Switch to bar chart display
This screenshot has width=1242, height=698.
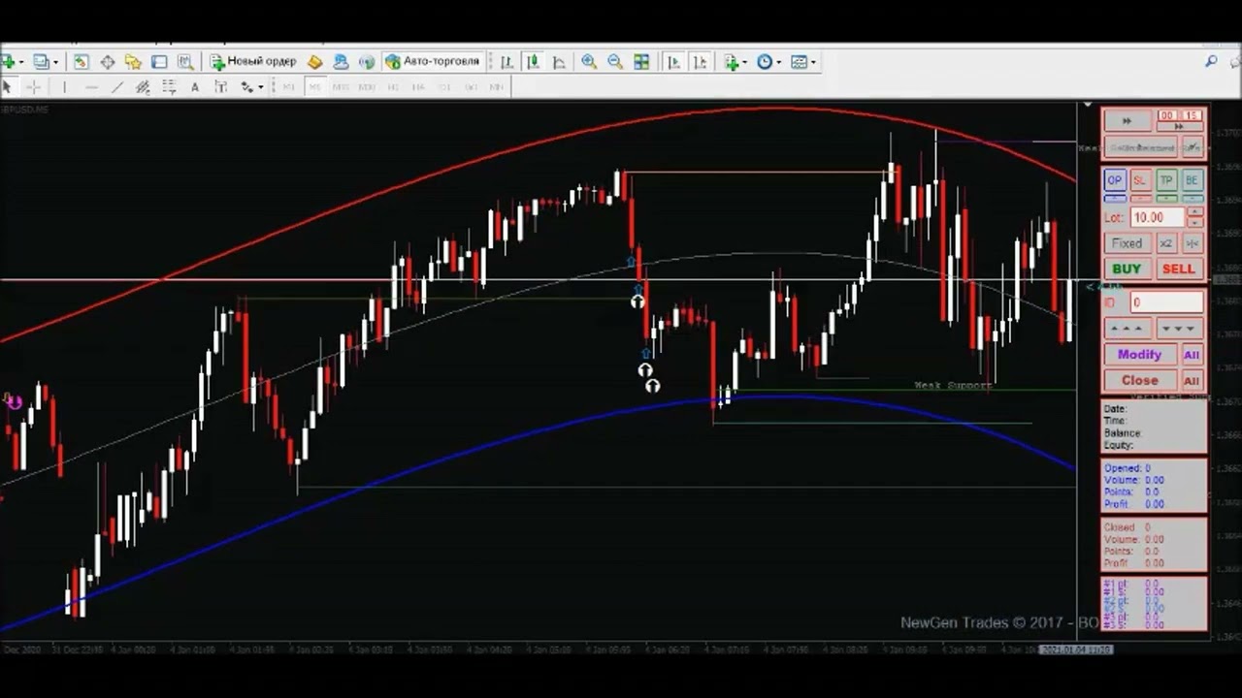point(507,62)
